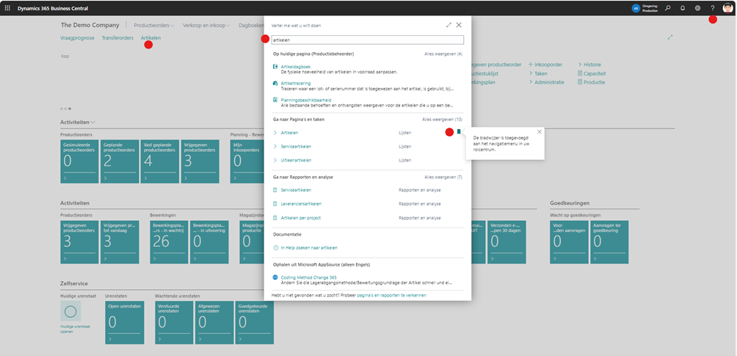Screen dimensions: 737x356
Task: Click the chevron beside Uitleenartikelen result
Action: pos(275,160)
